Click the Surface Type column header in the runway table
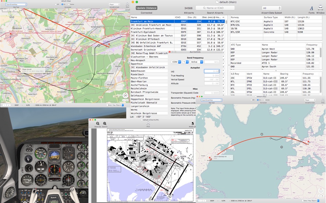The width and height of the screenshot is (326, 203). click(x=273, y=17)
